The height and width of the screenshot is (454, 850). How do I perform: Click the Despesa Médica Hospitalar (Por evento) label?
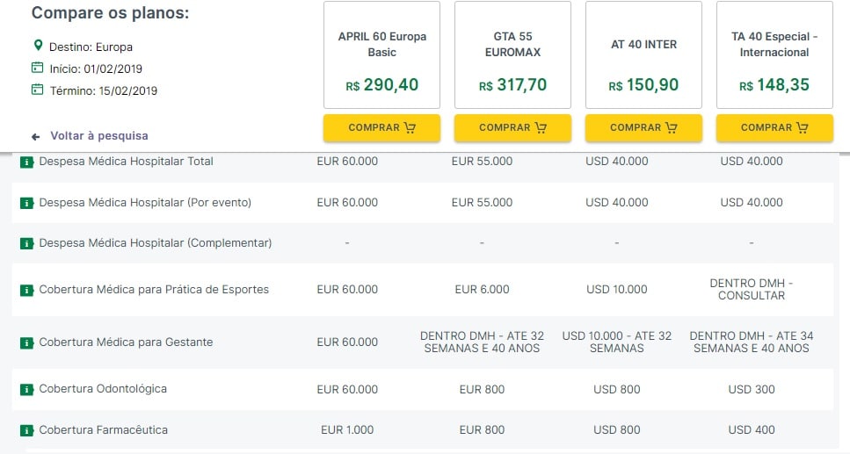(x=145, y=202)
